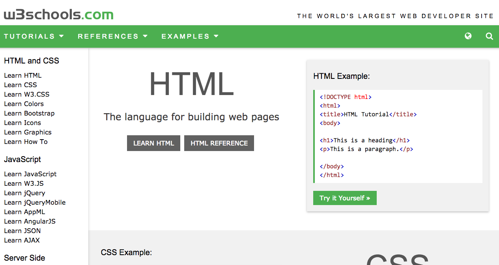499x265 pixels.
Task: Open the REFERENCES dropdown menu
Action: pos(113,36)
